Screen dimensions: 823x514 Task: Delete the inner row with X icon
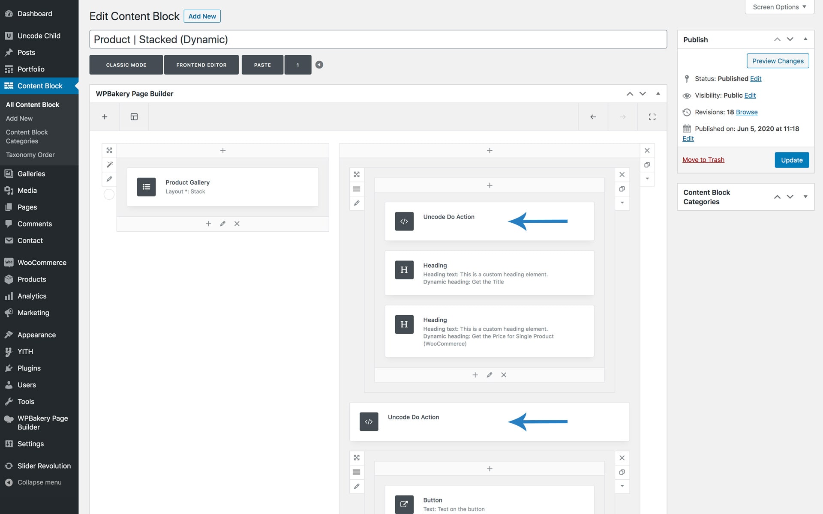(622, 175)
